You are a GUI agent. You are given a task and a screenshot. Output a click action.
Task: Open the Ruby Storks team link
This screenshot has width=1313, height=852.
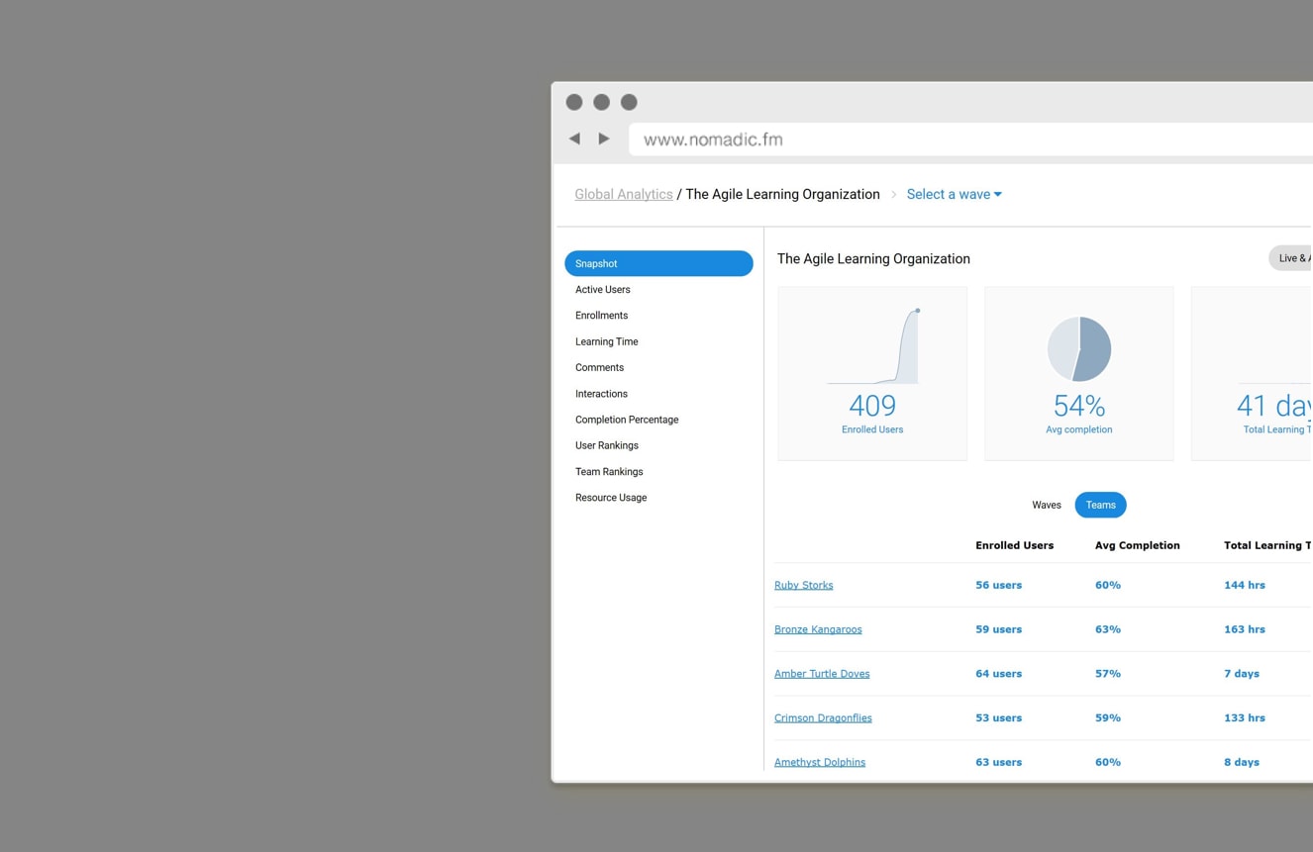coord(803,586)
